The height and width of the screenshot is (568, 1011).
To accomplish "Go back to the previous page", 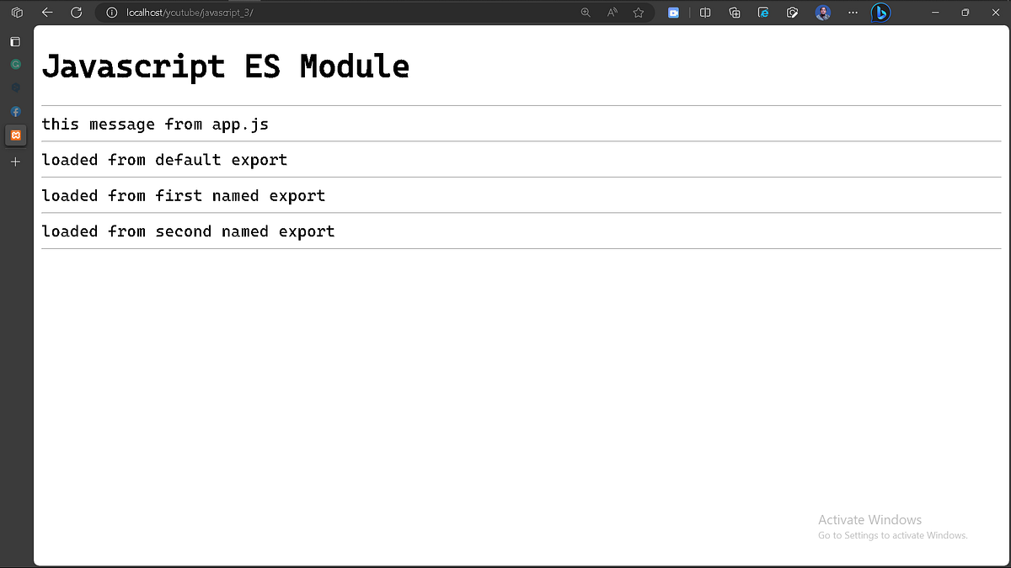I will pyautogui.click(x=46, y=12).
